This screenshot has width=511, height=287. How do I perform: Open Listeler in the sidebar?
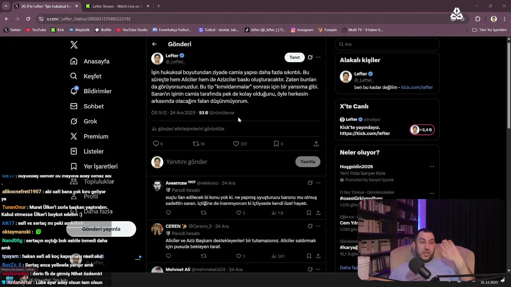[x=87, y=151]
